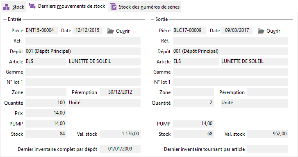Screen dimensions: 298x157
Task: Click the Péremption field showing 30/12/2012
Action: coord(120,92)
